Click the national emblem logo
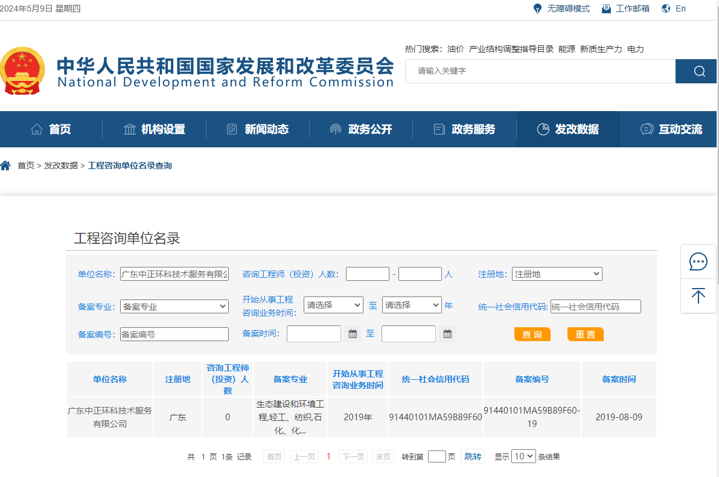 (x=22, y=71)
